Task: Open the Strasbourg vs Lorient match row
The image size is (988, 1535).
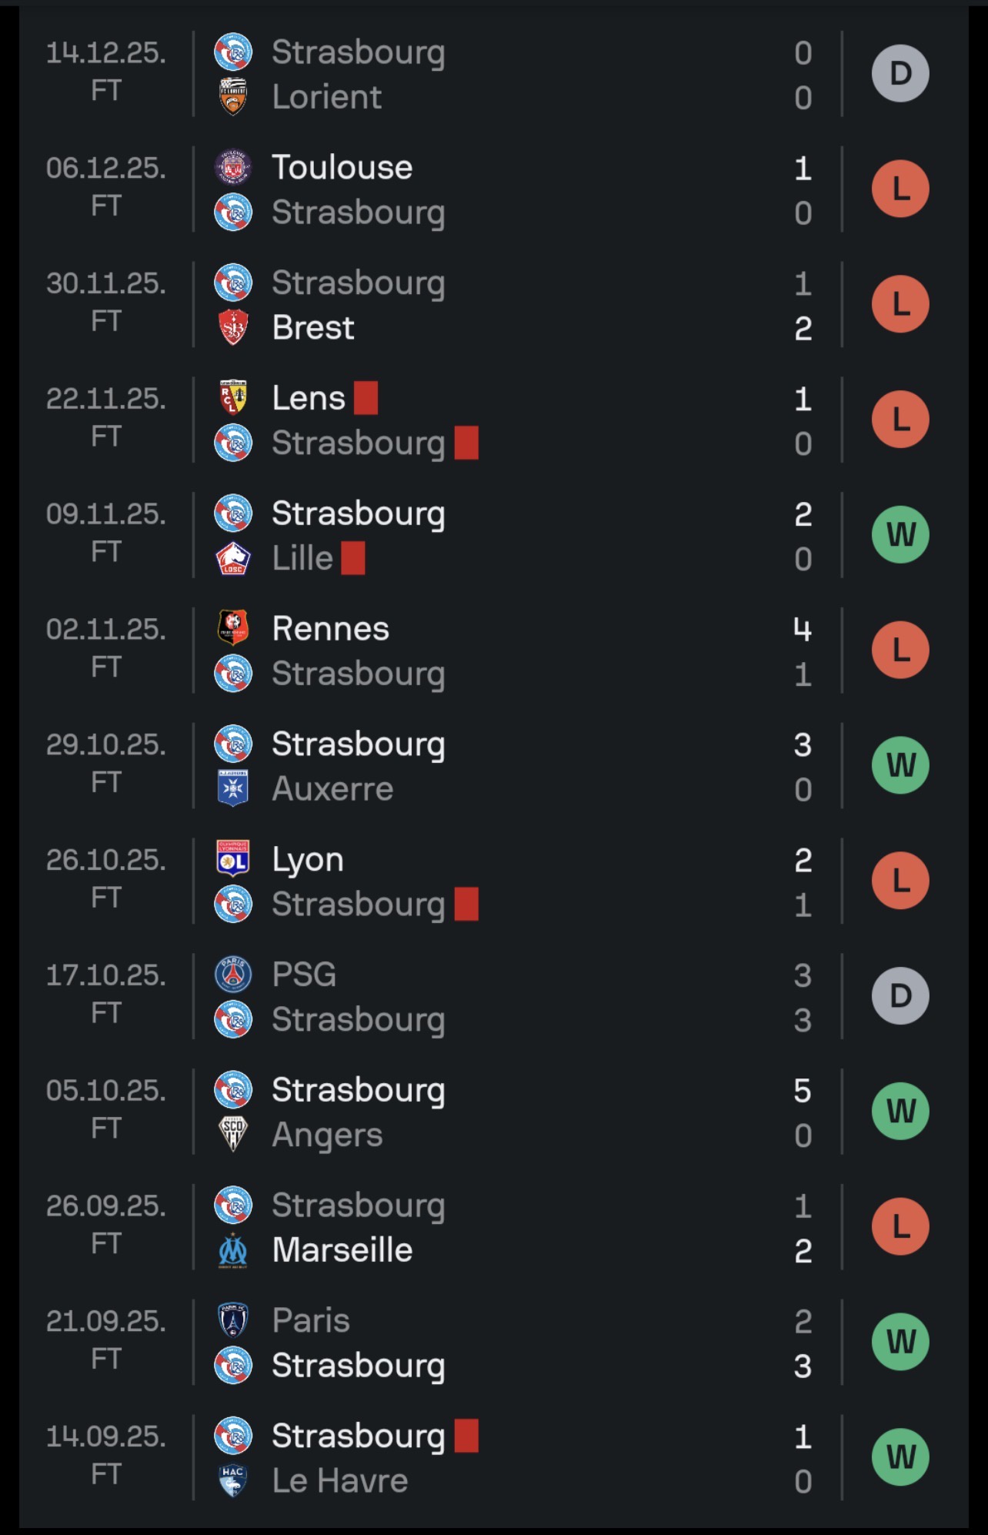Action: [x=493, y=74]
